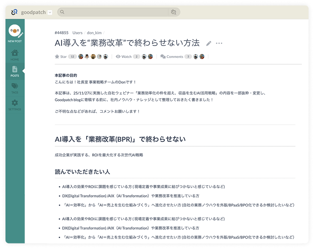The image size is (314, 249).
Task: Show the watcher count 2 list
Action: click(136, 57)
